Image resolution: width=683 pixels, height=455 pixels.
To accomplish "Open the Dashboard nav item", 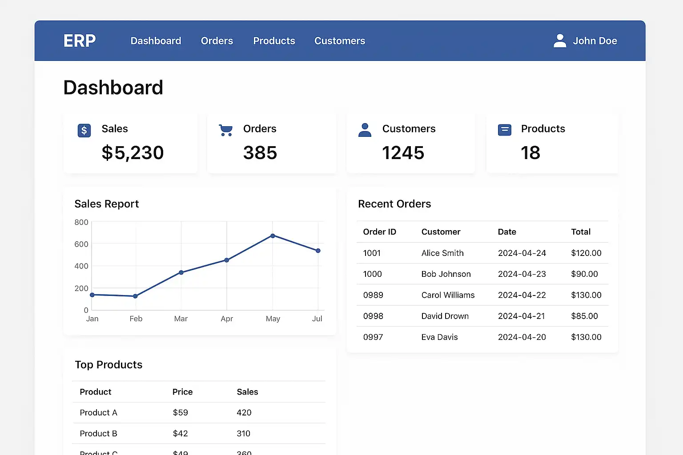I will 156,41.
